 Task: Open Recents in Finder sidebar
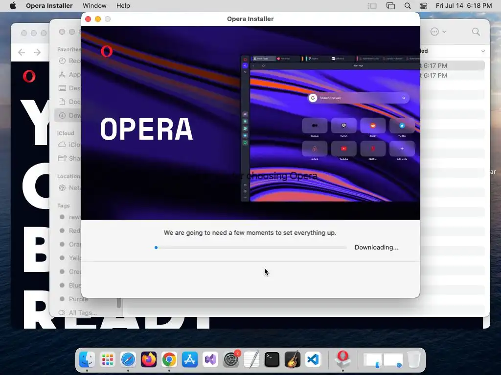click(x=70, y=61)
